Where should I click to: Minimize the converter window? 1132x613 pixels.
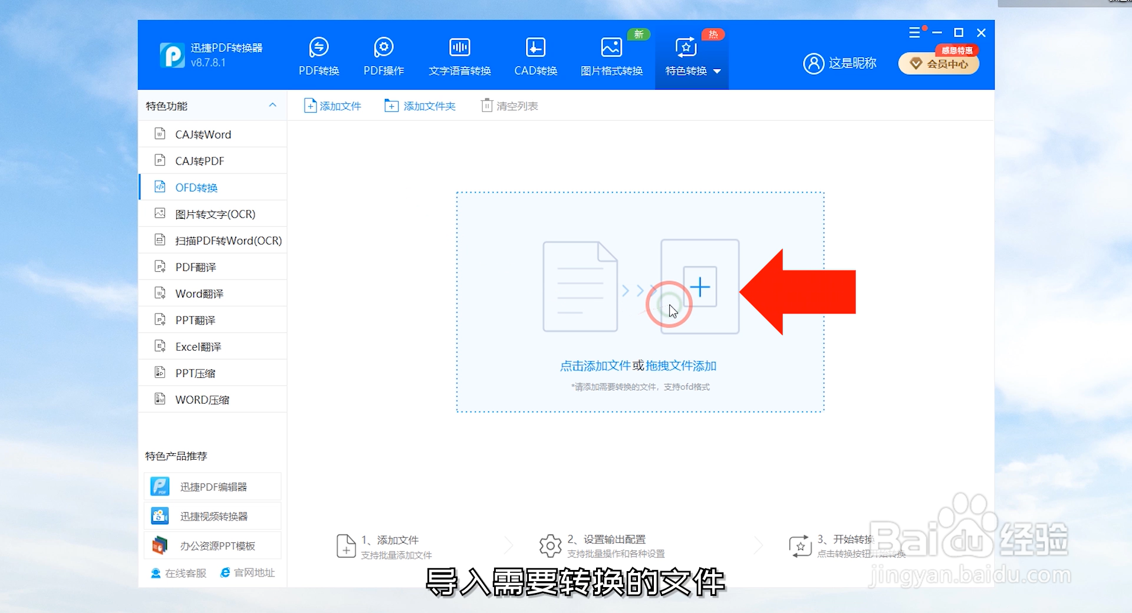937,32
